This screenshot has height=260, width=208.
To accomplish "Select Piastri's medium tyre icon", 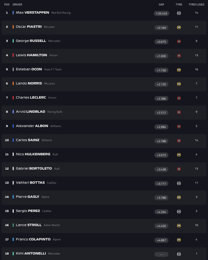I will 179,28.
